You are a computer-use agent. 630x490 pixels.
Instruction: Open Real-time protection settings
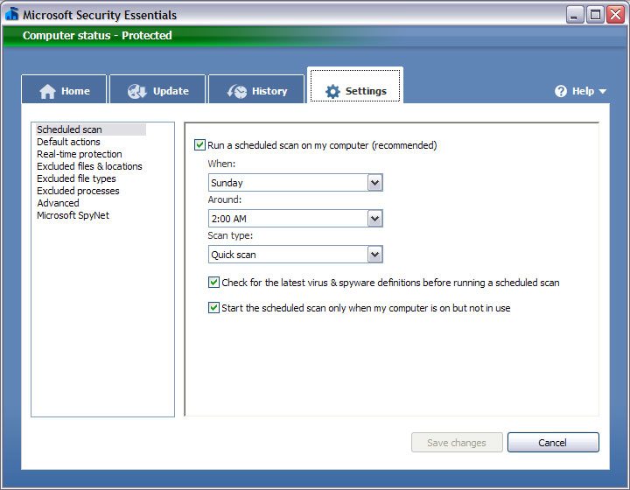[x=79, y=154]
